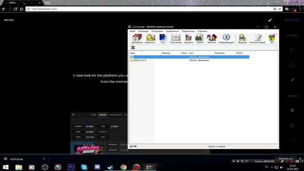Click the drive icon in the WinRAR status bar
This screenshot has width=304, height=171.
[131, 146]
